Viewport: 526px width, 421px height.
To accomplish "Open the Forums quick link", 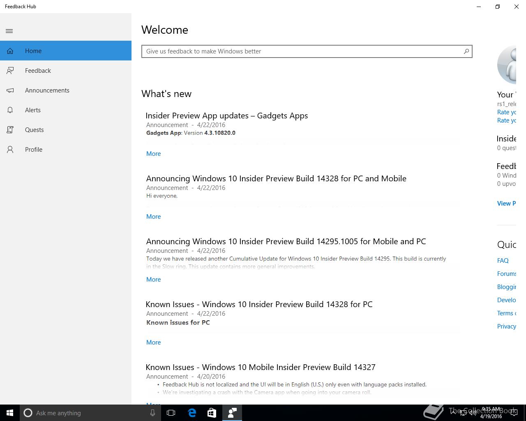I will (x=506, y=274).
